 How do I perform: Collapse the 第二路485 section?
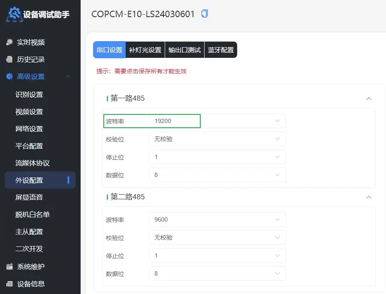369,198
